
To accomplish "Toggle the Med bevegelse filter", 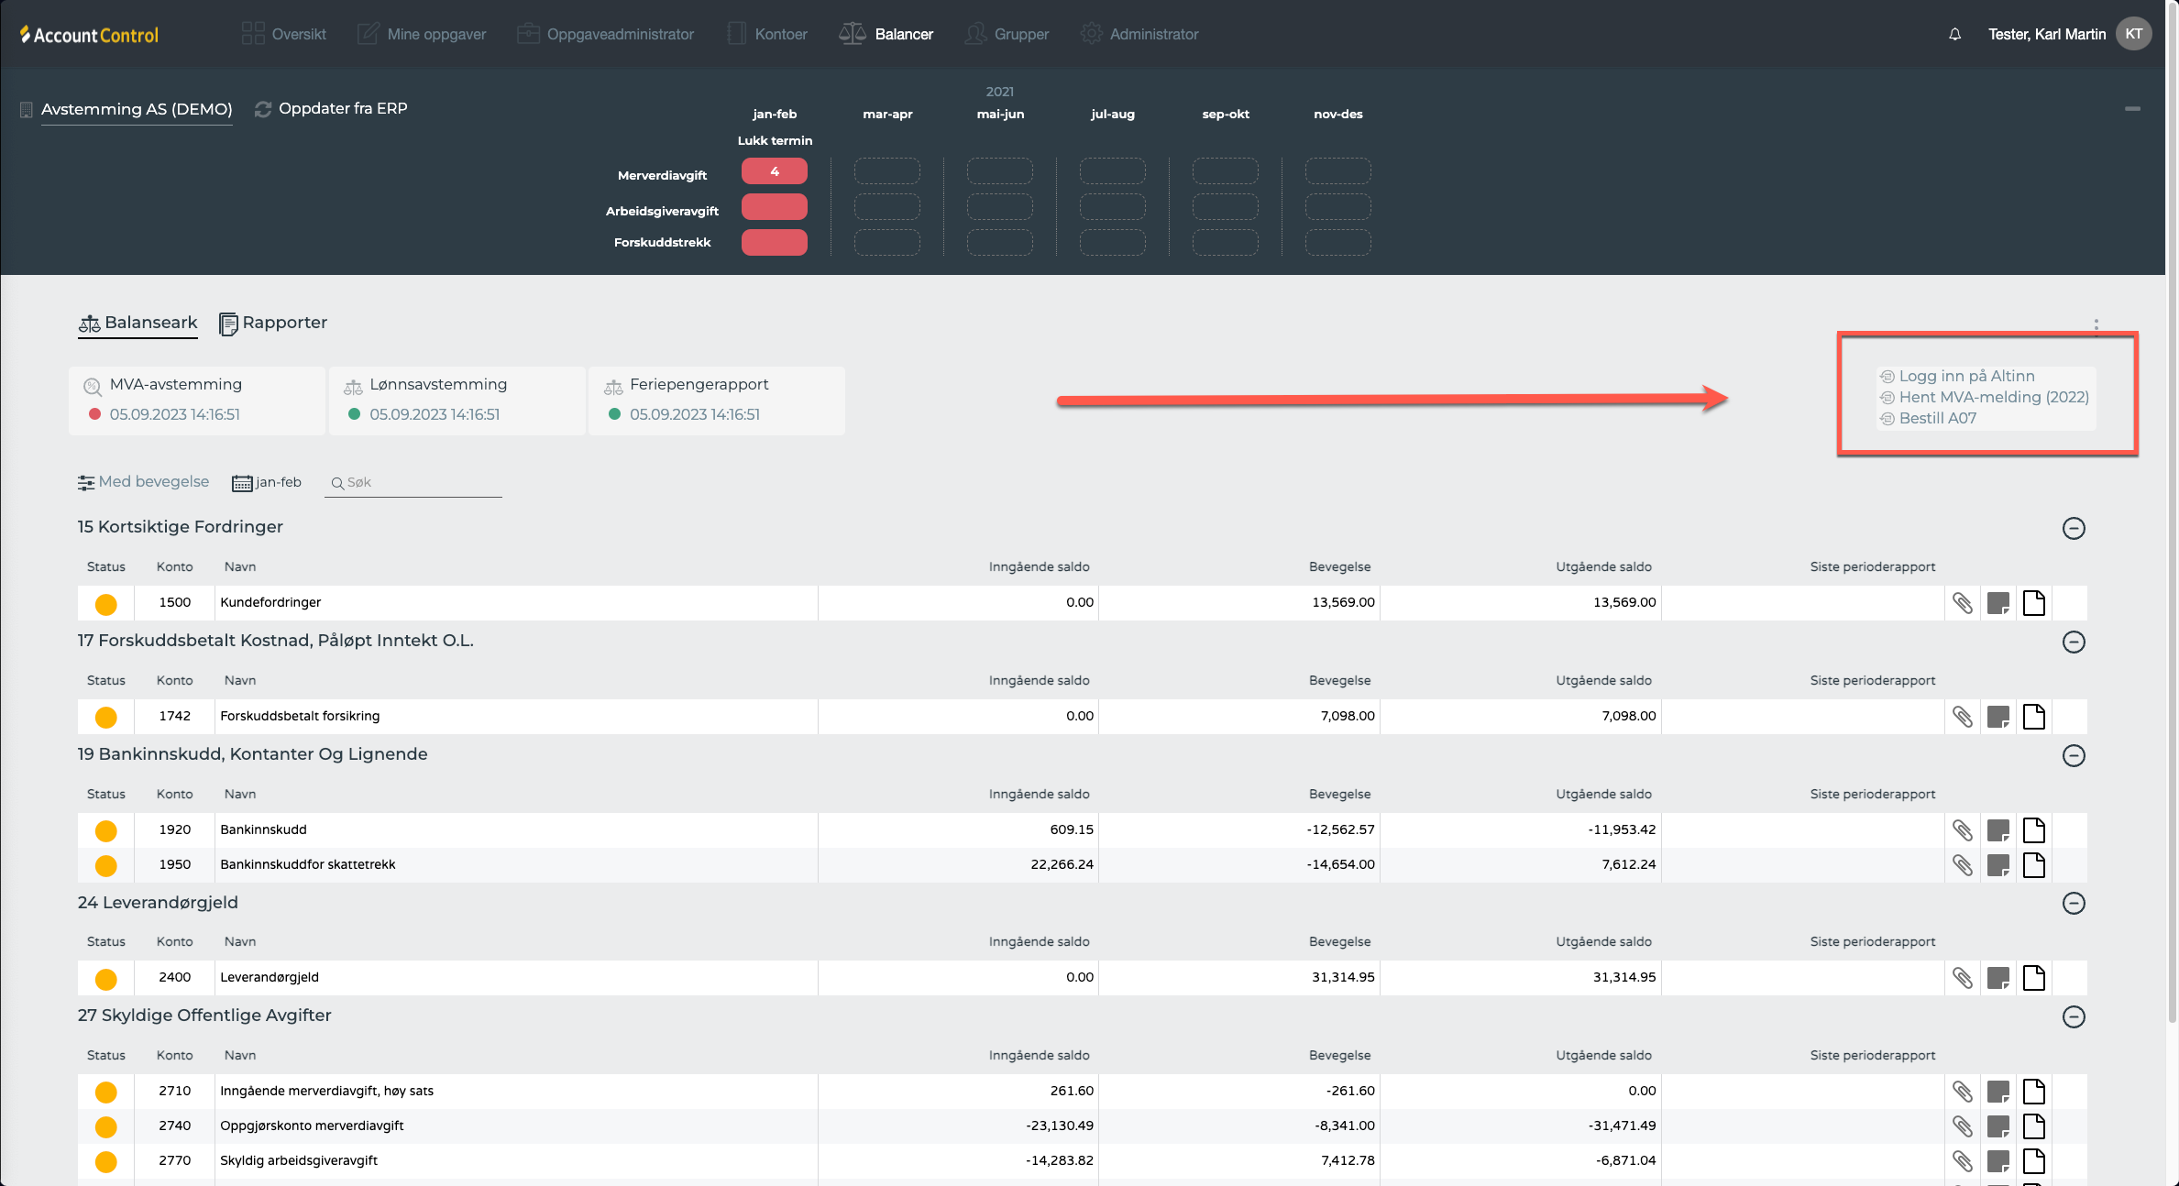I will [144, 482].
